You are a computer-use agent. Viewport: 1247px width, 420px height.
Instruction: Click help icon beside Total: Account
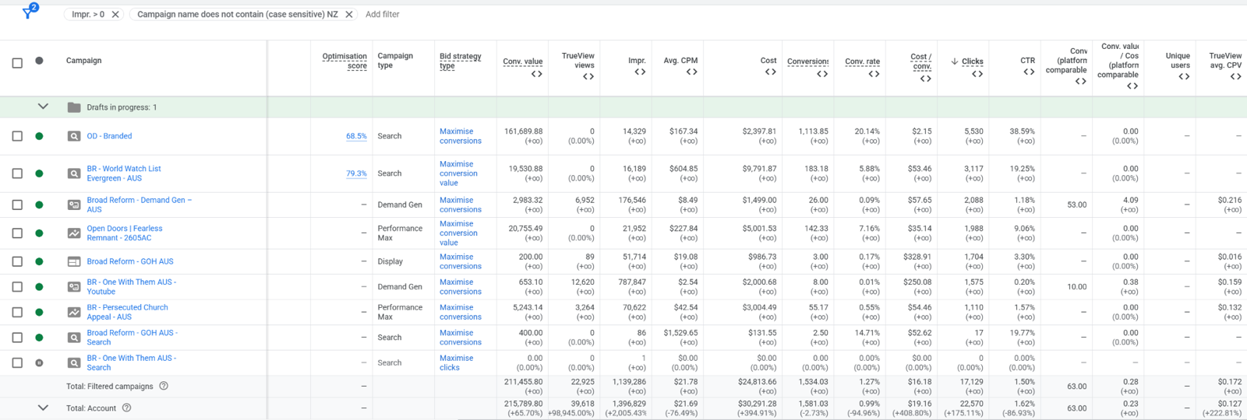(126, 408)
